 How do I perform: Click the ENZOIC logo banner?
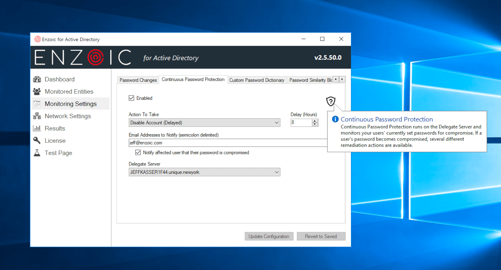tap(83, 57)
